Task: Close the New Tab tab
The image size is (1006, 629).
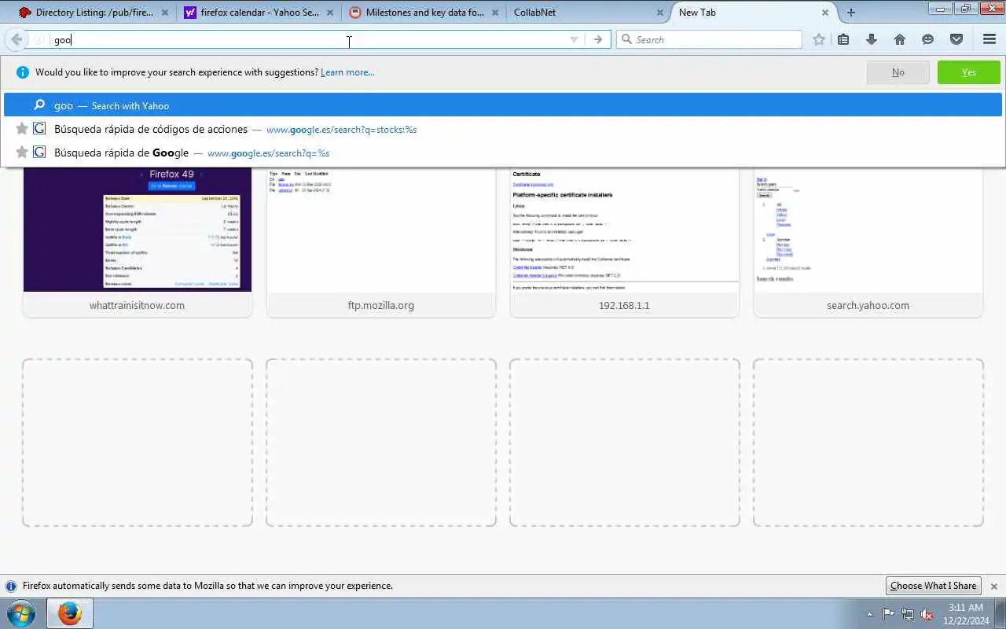Action: (x=825, y=13)
